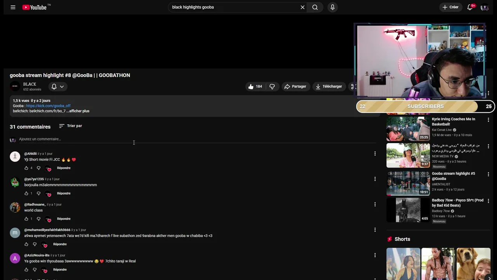Open the kick.com/gooba_off link
The image size is (497, 280).
pyautogui.click(x=48, y=106)
